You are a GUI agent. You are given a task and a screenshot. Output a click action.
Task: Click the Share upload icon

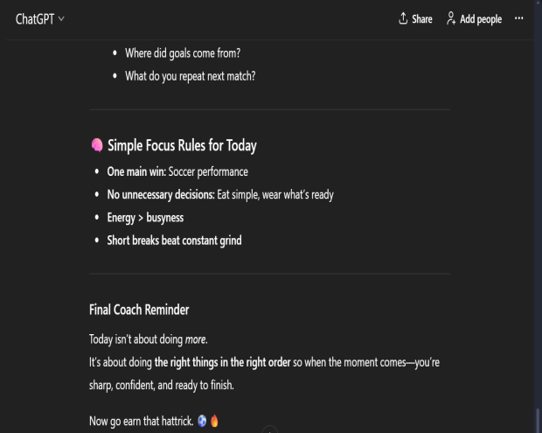(x=403, y=18)
